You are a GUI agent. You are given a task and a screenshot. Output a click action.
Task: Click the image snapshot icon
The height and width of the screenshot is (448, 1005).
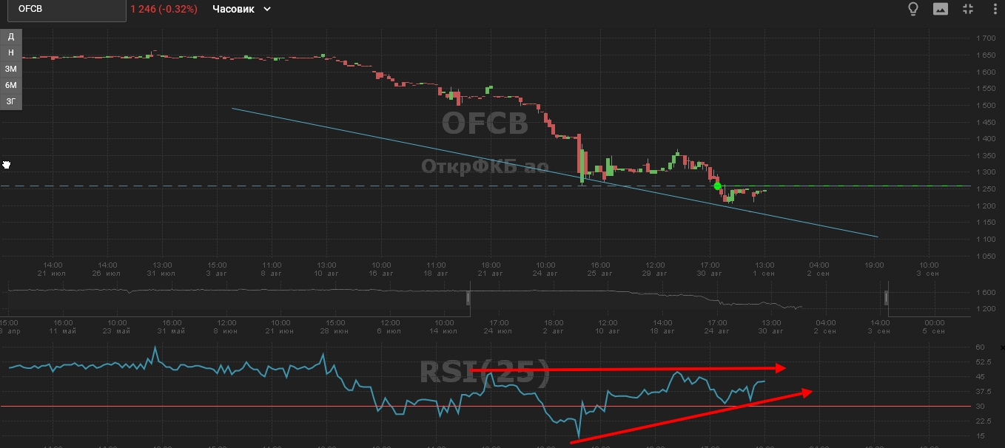click(941, 9)
